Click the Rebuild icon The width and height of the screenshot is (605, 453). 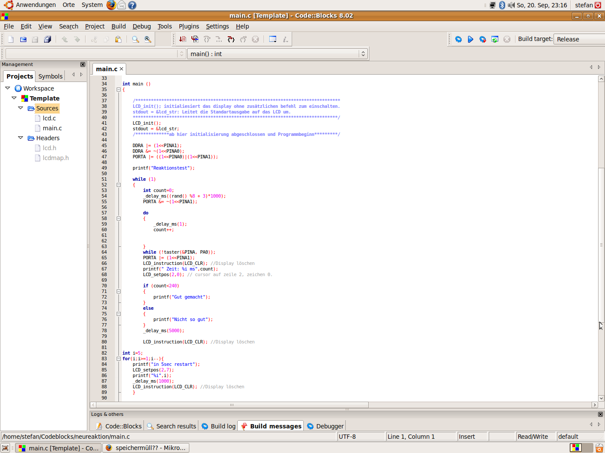pos(495,39)
